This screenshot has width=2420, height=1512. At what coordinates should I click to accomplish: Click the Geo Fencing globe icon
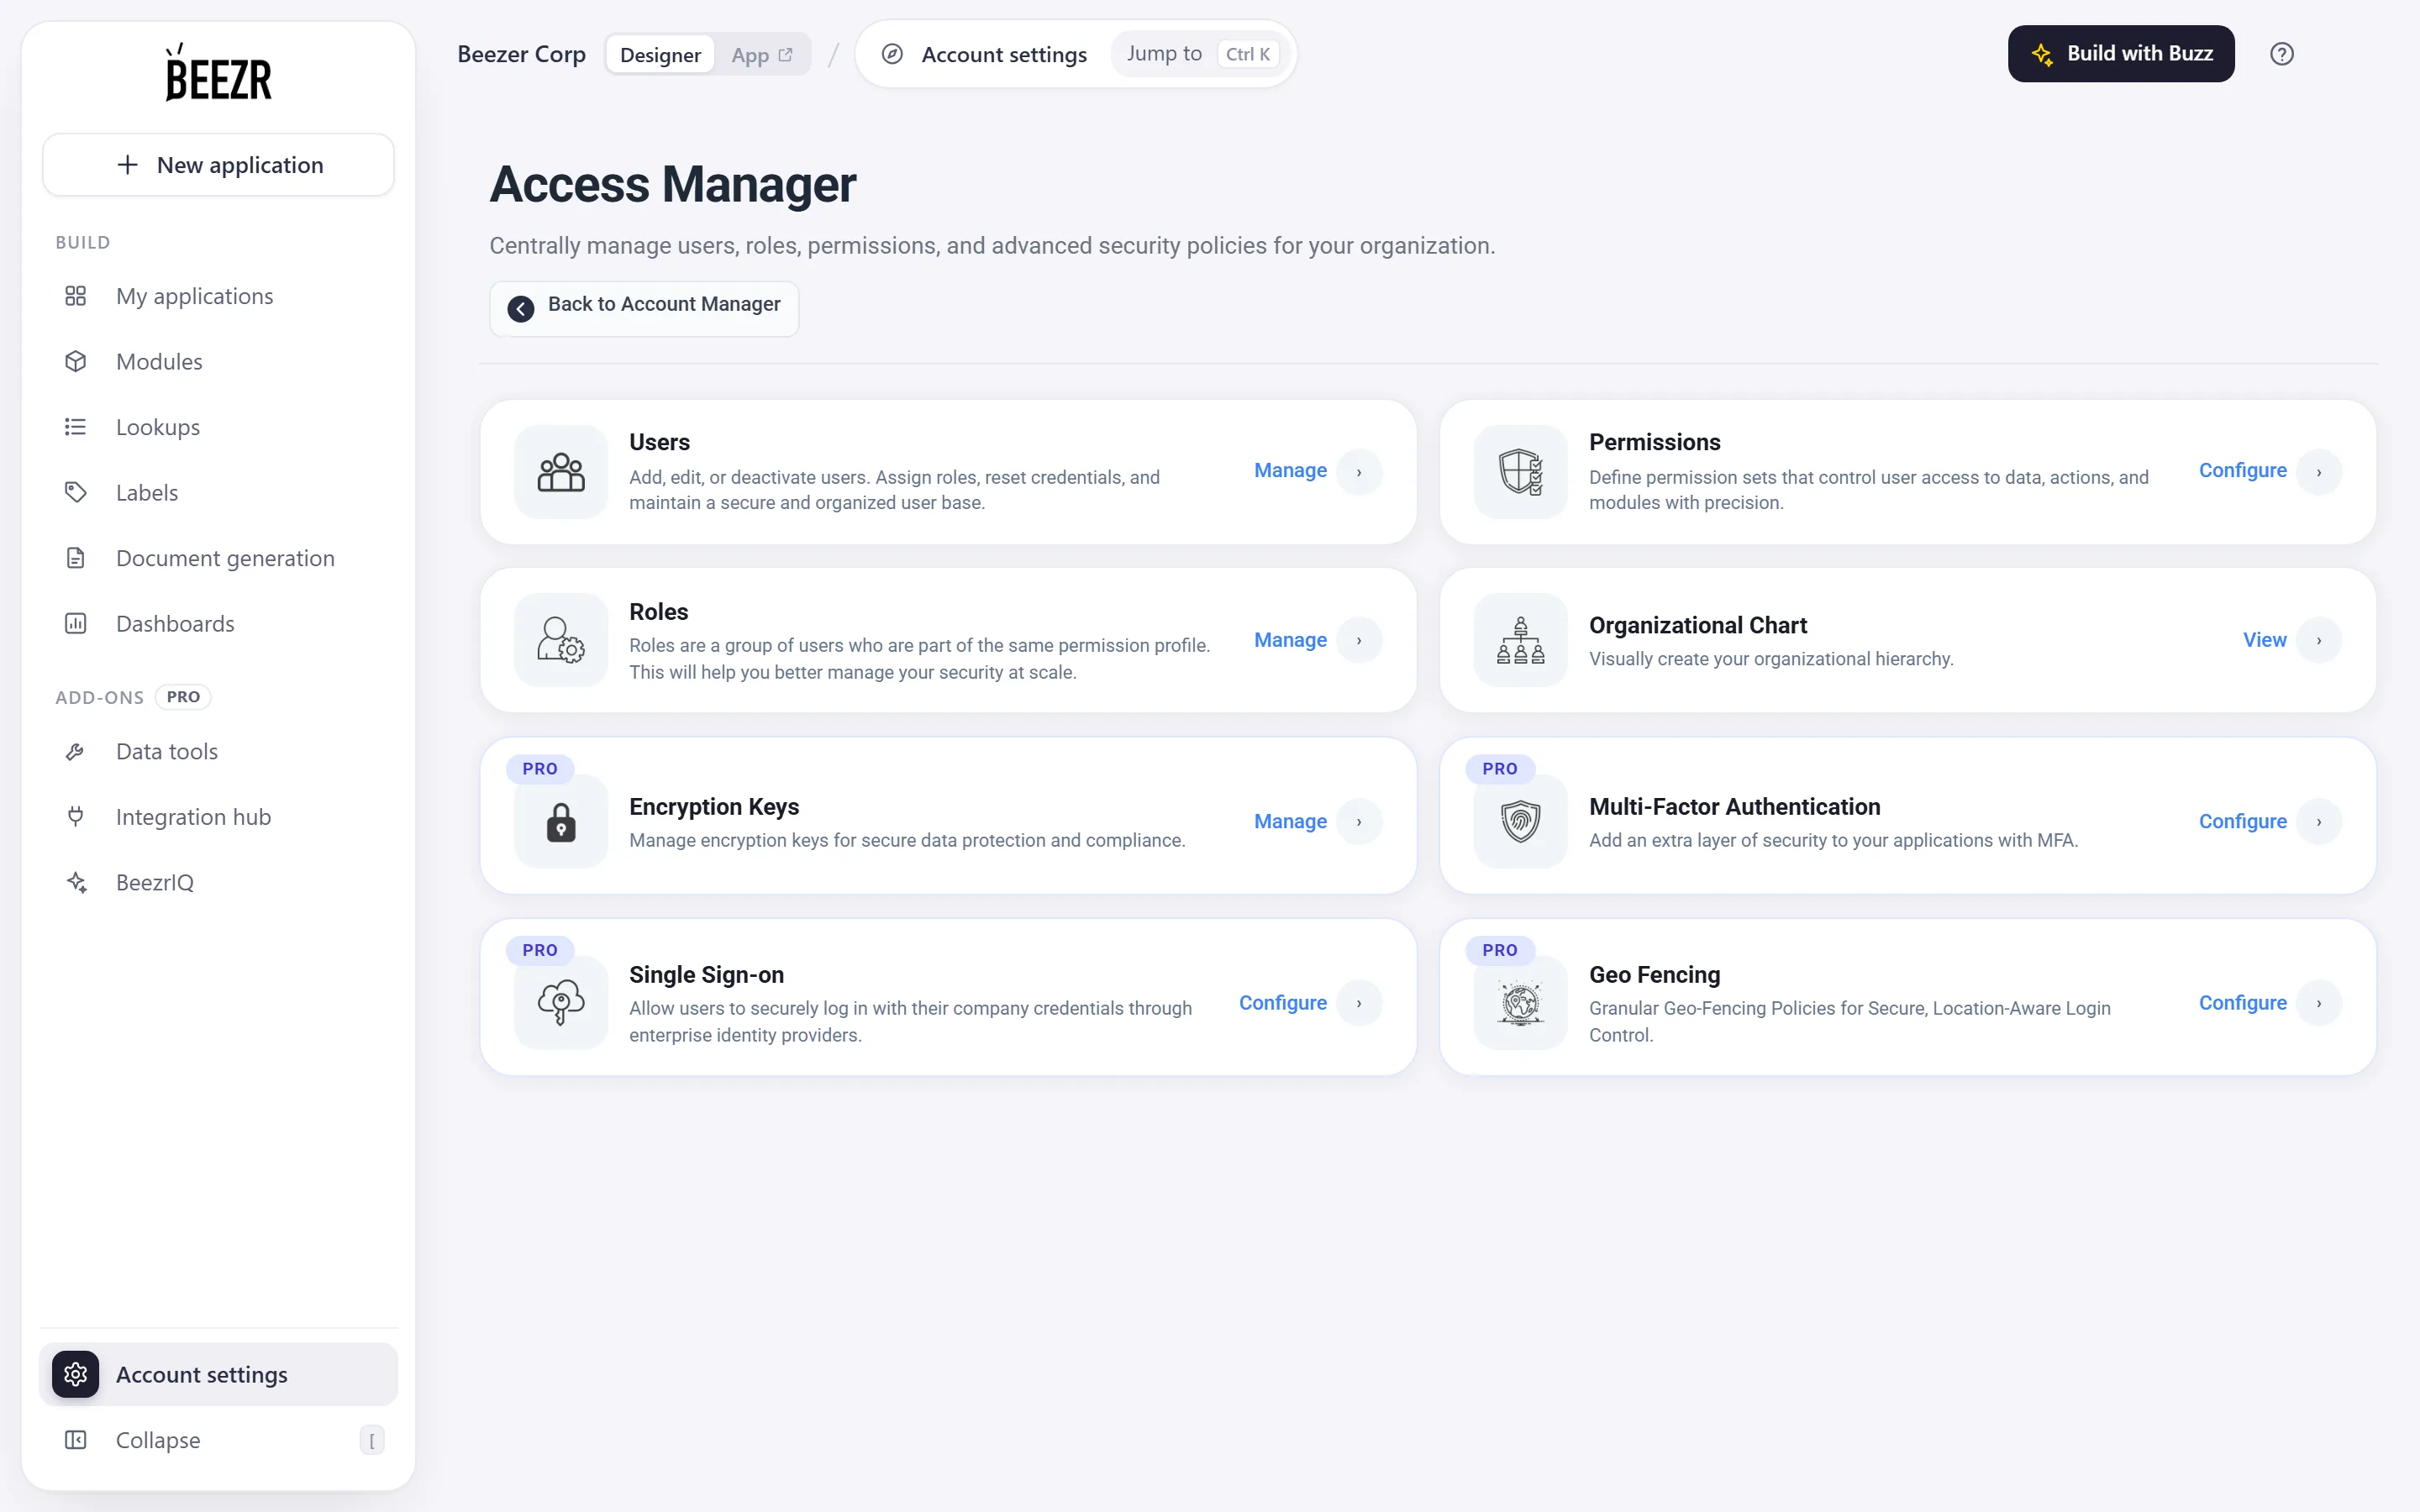tap(1520, 1003)
